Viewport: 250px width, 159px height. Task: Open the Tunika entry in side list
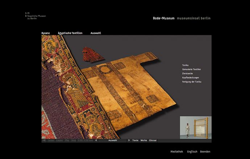185,65
